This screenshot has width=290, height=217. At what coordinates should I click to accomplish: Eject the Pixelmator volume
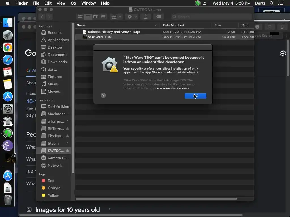pyautogui.click(x=67, y=136)
